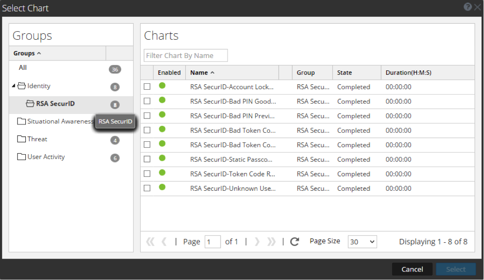The width and height of the screenshot is (484, 280).
Task: Click the User Activity folder icon
Action: pyautogui.click(x=21, y=157)
